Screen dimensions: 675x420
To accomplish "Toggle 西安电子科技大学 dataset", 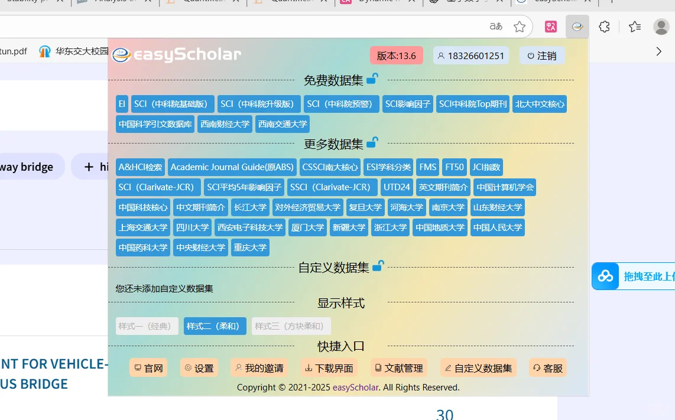I will pos(249,227).
